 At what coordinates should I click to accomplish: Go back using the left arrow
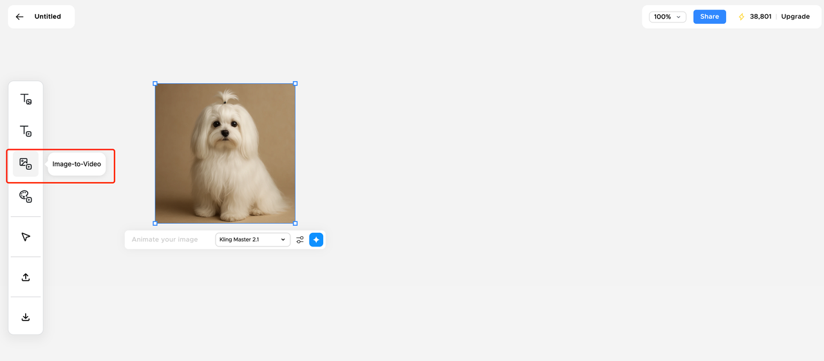pos(19,17)
